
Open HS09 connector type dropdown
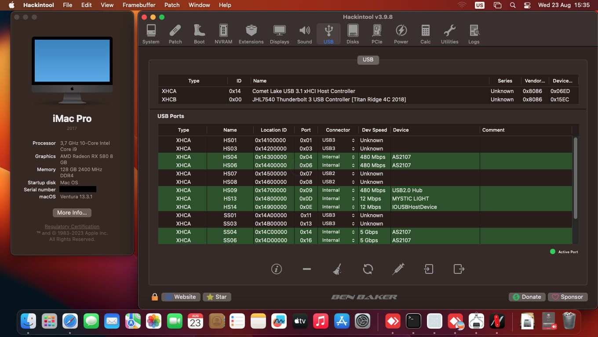(x=338, y=190)
